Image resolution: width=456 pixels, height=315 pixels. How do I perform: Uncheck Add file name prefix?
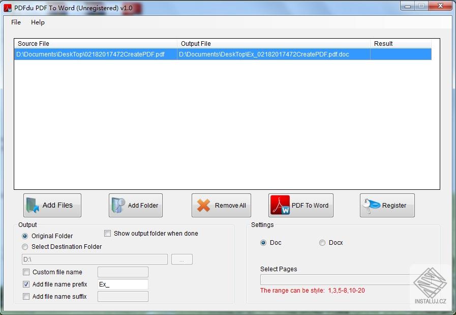point(26,284)
